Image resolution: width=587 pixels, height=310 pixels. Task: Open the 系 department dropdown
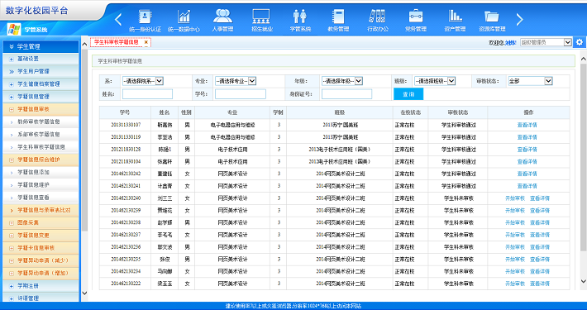pyautogui.click(x=143, y=81)
